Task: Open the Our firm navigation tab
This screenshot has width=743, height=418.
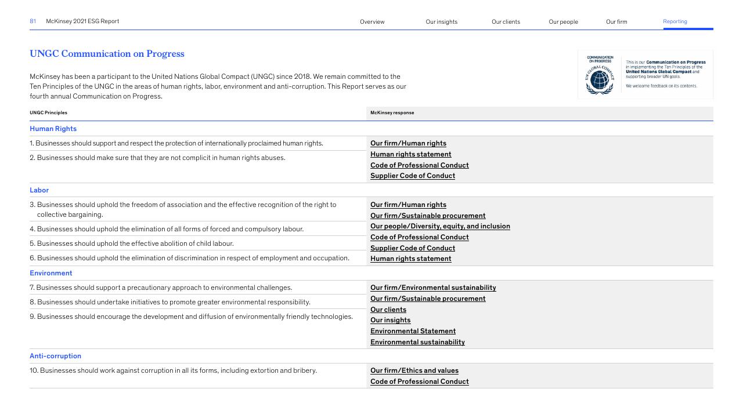Action: point(616,22)
